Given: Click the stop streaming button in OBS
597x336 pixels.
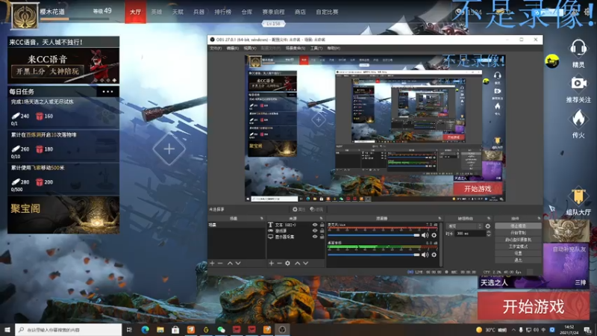Looking at the screenshot, I should (518, 226).
